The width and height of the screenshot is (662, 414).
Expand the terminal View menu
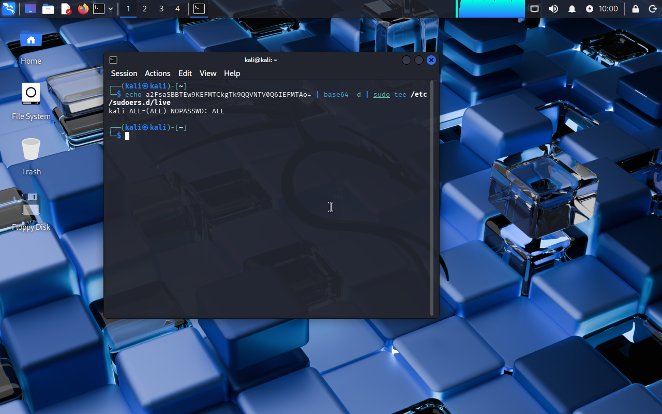tap(207, 73)
